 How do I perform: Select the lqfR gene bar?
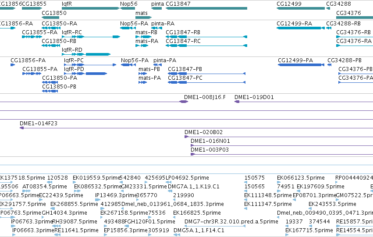tap(91, 8)
